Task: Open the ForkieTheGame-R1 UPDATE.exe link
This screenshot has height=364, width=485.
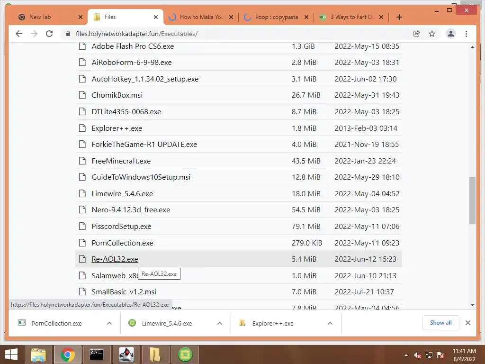Action: (144, 144)
